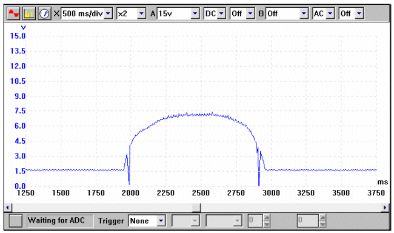Click the 15.0 voltage axis label

pyautogui.click(x=18, y=36)
